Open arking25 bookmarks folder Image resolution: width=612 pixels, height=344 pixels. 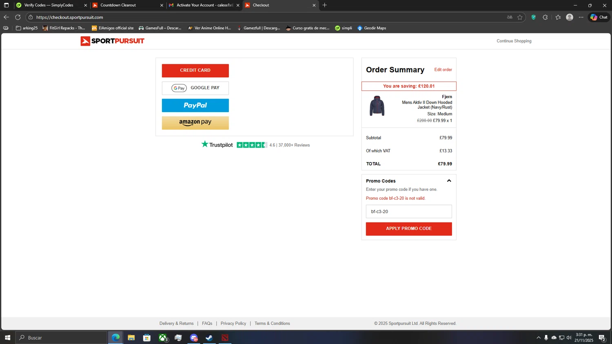[27, 28]
